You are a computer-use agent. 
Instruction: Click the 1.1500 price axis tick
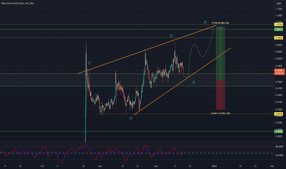tap(279, 9)
